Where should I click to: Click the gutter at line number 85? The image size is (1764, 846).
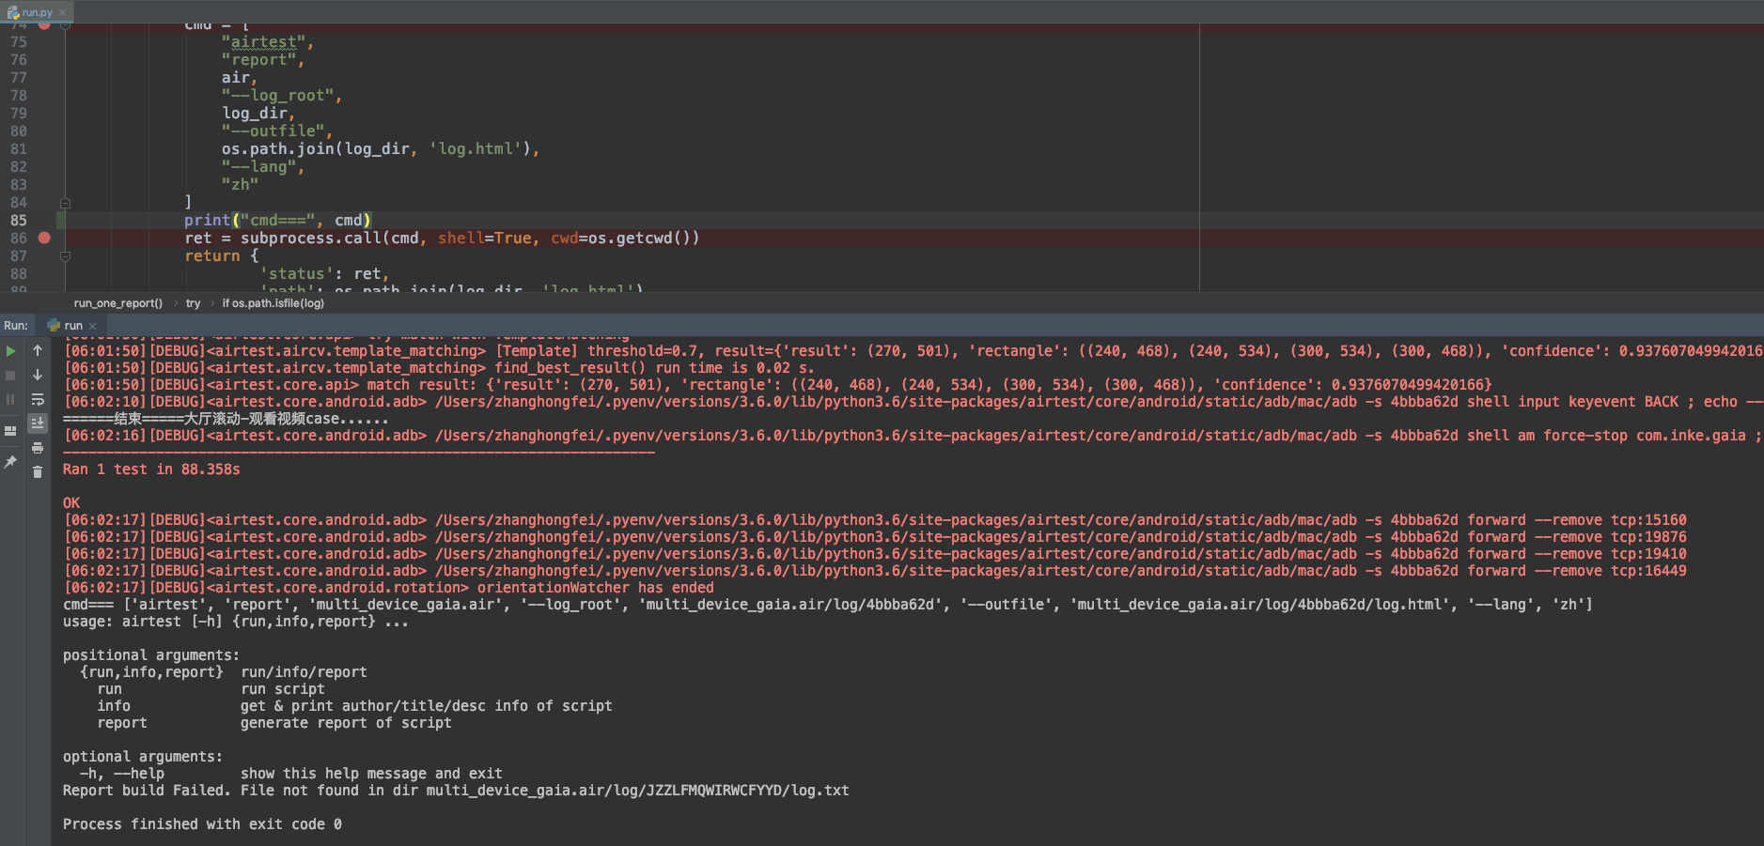click(x=19, y=221)
